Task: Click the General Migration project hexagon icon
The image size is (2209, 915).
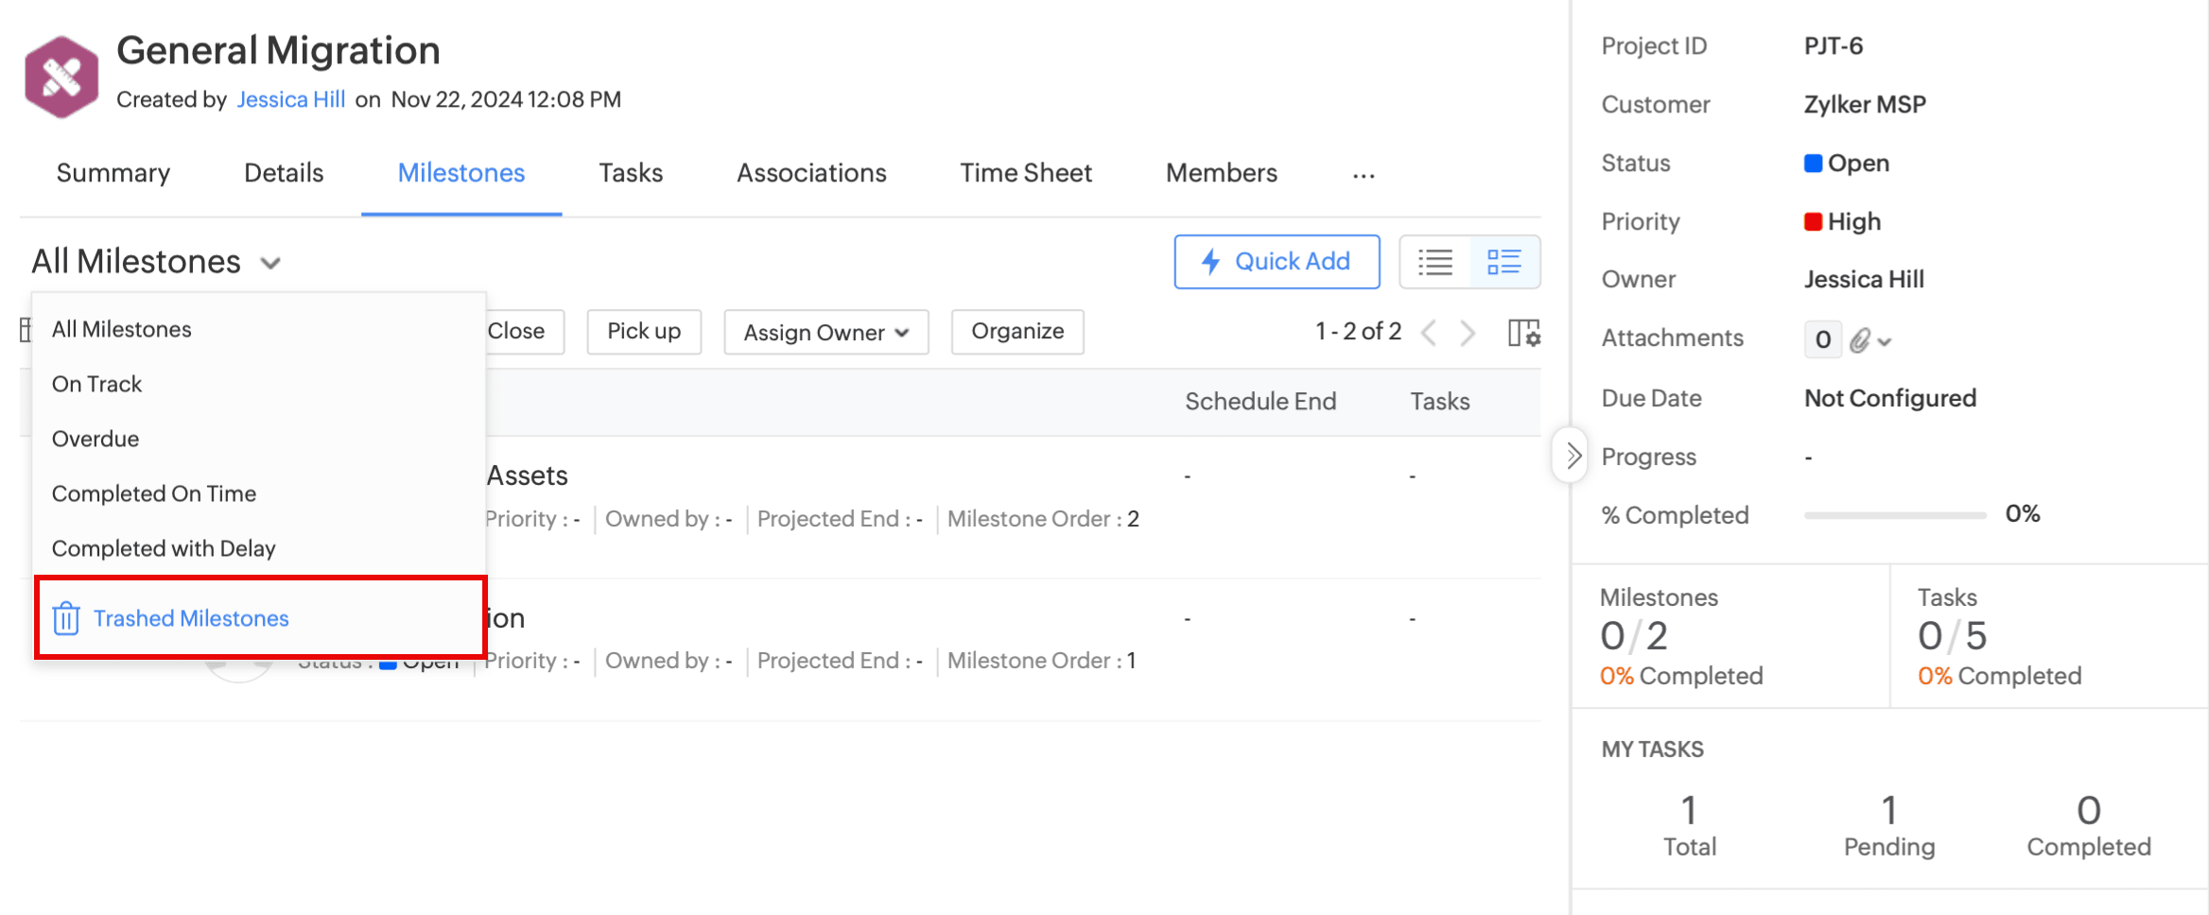Action: 61,77
